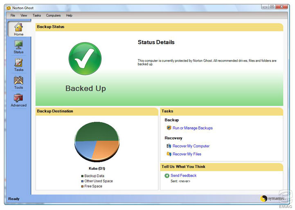The height and width of the screenshot is (210, 295).
Task: Click the blue Other Used Space swatch
Action: click(82, 181)
